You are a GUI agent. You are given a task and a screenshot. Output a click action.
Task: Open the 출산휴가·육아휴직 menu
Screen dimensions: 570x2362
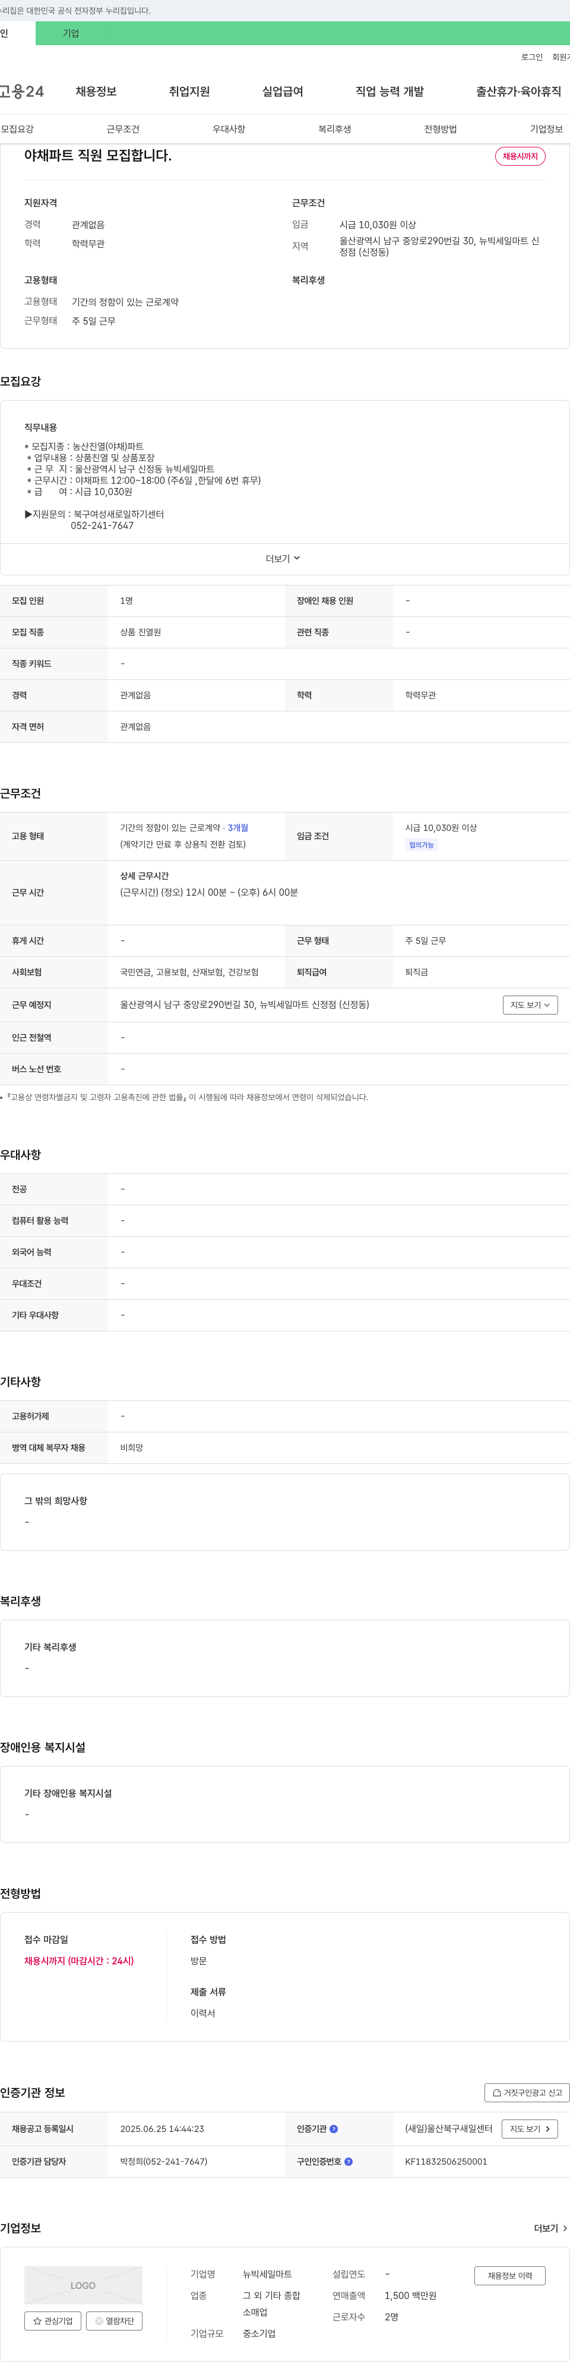519,92
